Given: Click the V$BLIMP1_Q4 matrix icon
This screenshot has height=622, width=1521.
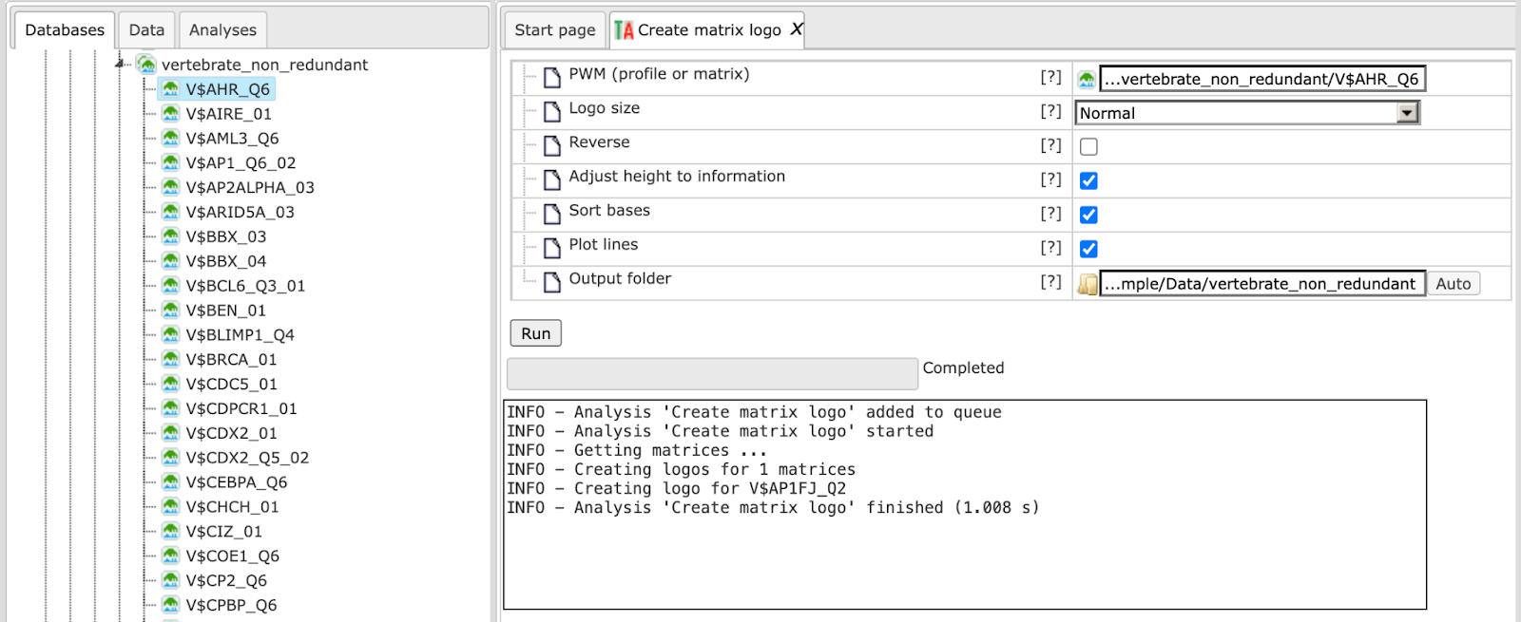Looking at the screenshot, I should click(x=171, y=334).
